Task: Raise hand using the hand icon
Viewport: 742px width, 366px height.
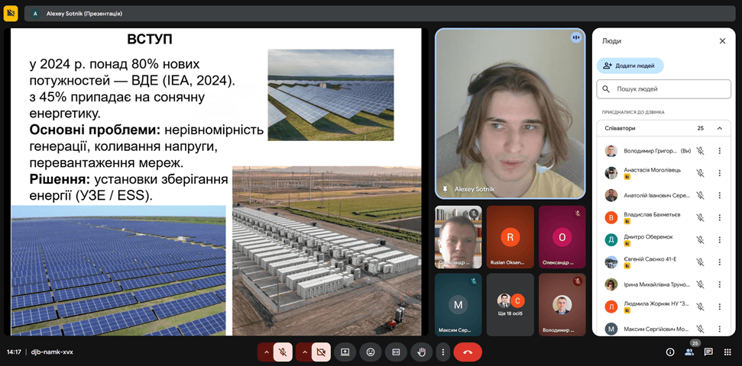Action: tap(421, 352)
